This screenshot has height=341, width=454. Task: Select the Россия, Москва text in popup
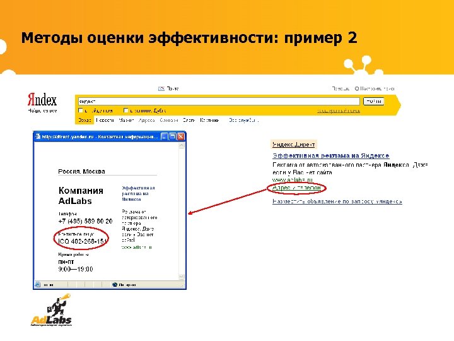[81, 172]
